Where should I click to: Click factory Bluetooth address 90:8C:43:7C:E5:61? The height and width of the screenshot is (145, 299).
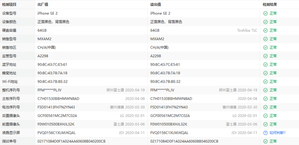(x=52, y=65)
